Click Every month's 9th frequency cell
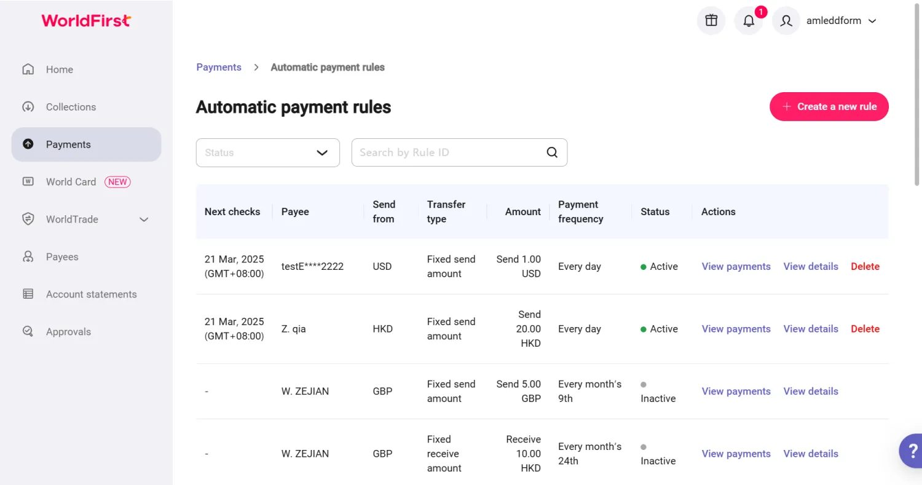Viewport: 922px width, 485px height. pyautogui.click(x=589, y=391)
